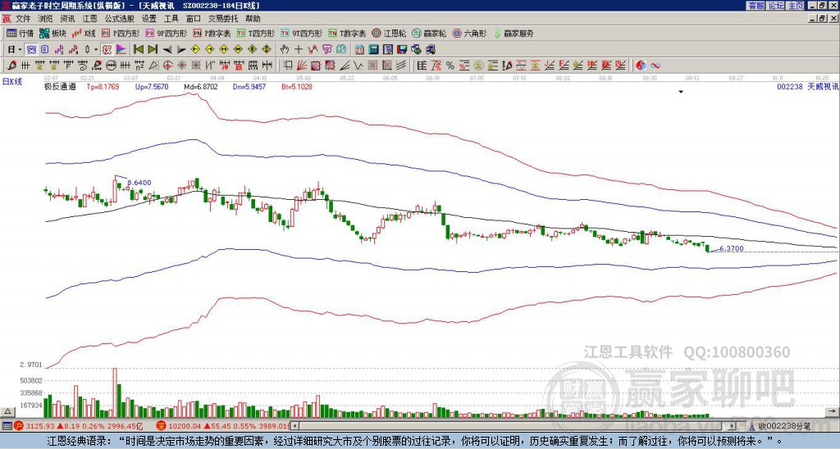Click the 6.3700 price label
The height and width of the screenshot is (449, 840).
coord(731,248)
